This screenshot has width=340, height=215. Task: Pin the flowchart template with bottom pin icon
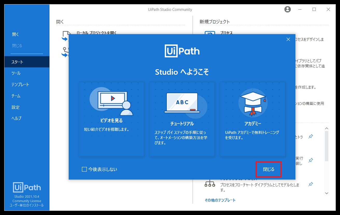pyautogui.click(x=311, y=184)
